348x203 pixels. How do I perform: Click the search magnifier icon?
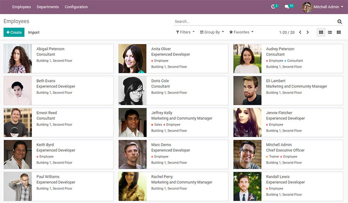pos(340,22)
